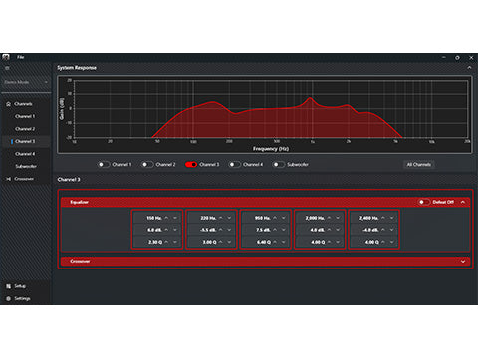Click the Channels home icon in sidebar

[x=8, y=104]
